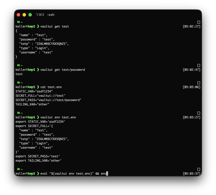Click the export TAILING_VAR='other' line
216x195 pixels.
(x=38, y=161)
